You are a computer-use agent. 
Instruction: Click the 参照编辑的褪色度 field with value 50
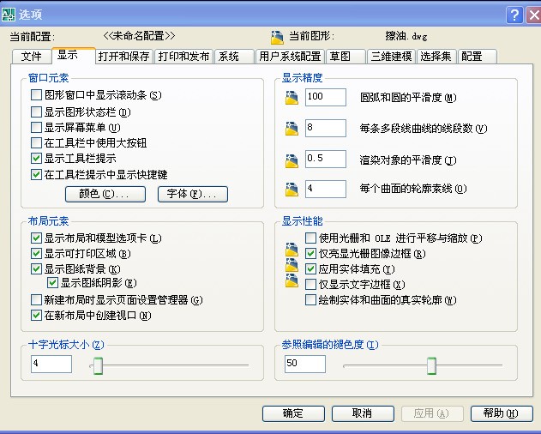click(305, 364)
